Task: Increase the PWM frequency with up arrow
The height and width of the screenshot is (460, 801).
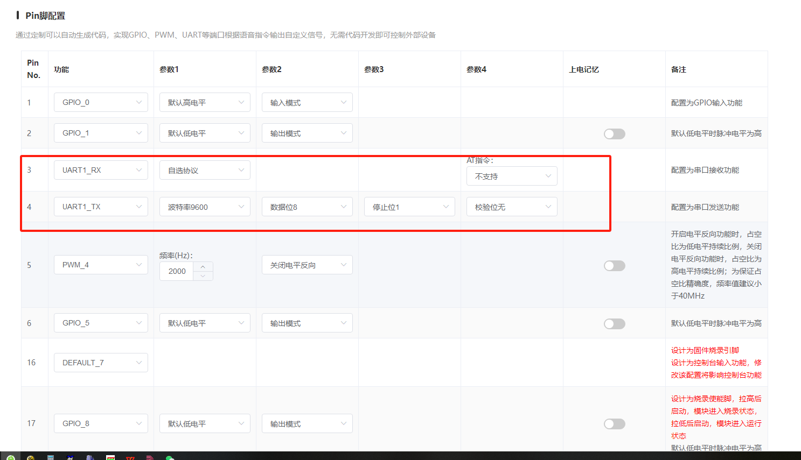Action: coord(203,267)
